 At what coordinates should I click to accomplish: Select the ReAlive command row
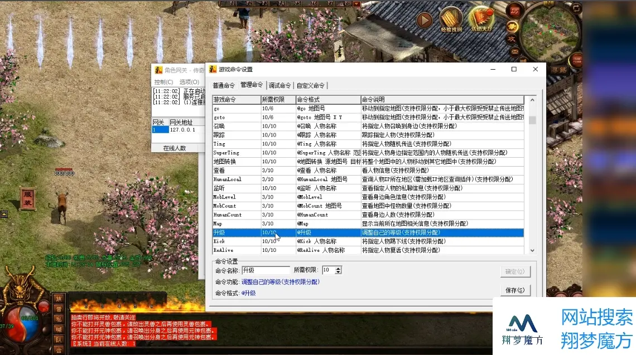(x=368, y=250)
